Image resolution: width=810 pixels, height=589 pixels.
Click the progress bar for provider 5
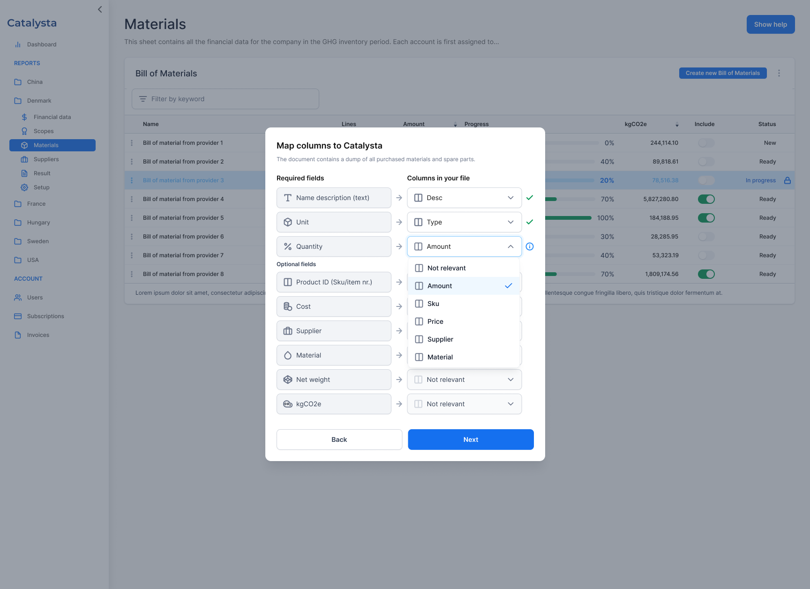568,218
